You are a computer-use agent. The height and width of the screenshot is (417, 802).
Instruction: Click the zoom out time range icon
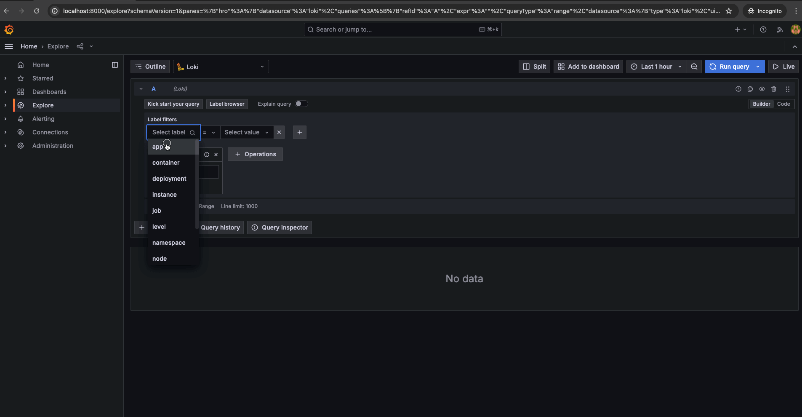pyautogui.click(x=694, y=67)
